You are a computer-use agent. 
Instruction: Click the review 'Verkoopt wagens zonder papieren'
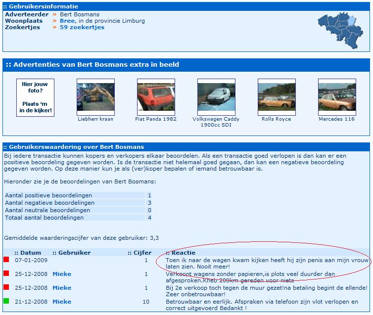click(x=250, y=277)
